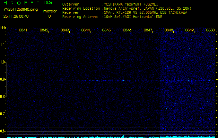Screen dimensions: 218x138
Task: Click the HROFFT title text
Action: (x=21, y=3)
